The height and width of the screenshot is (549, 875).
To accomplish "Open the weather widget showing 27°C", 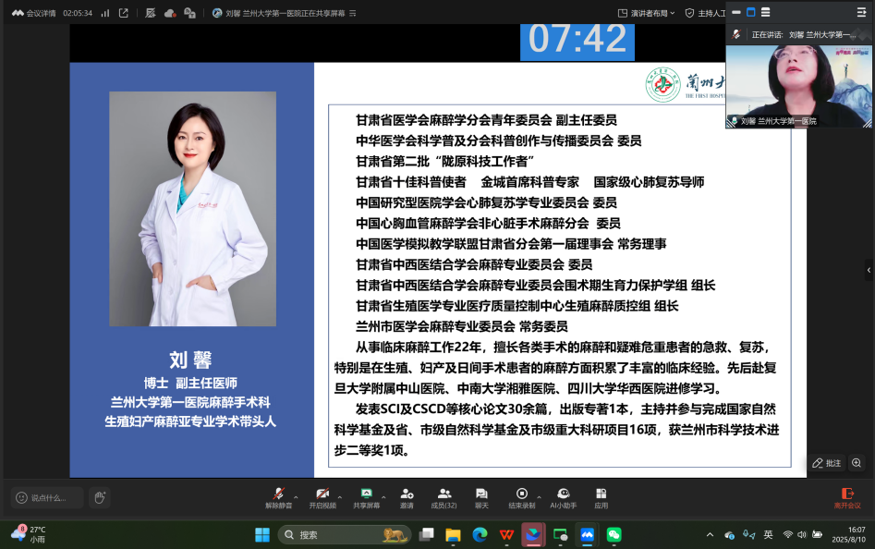I will pos(29,534).
